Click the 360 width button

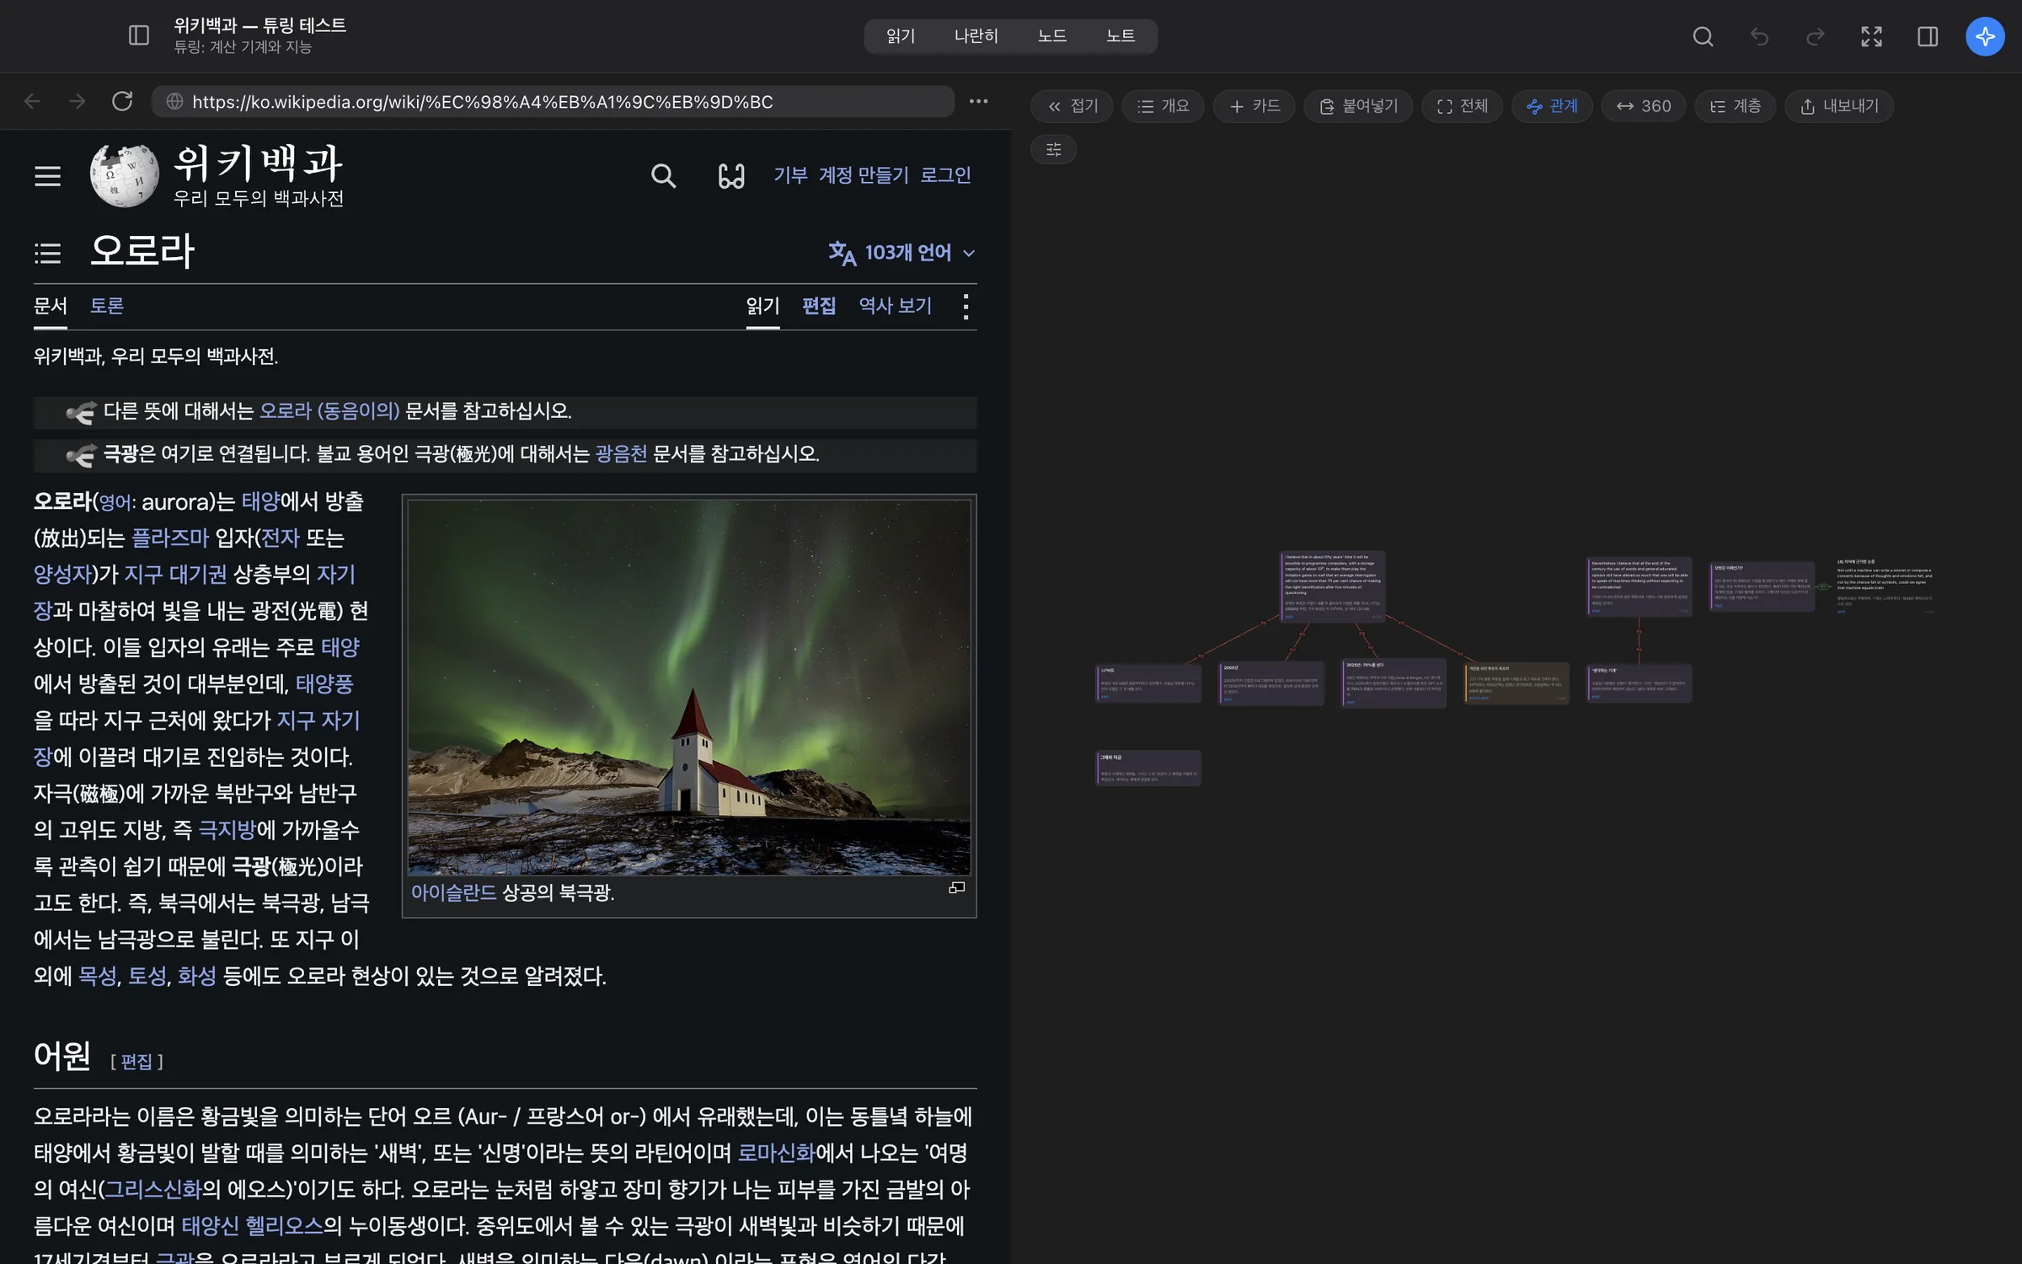pyautogui.click(x=1644, y=106)
